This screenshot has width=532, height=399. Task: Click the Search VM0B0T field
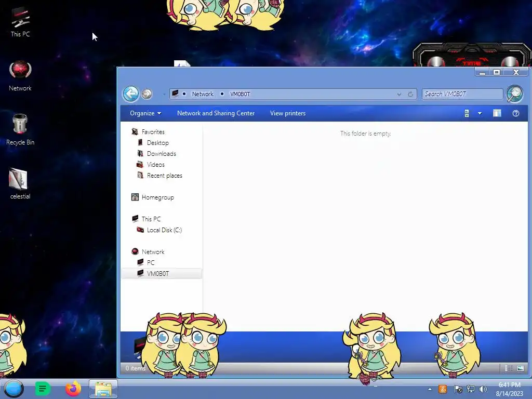[462, 94]
